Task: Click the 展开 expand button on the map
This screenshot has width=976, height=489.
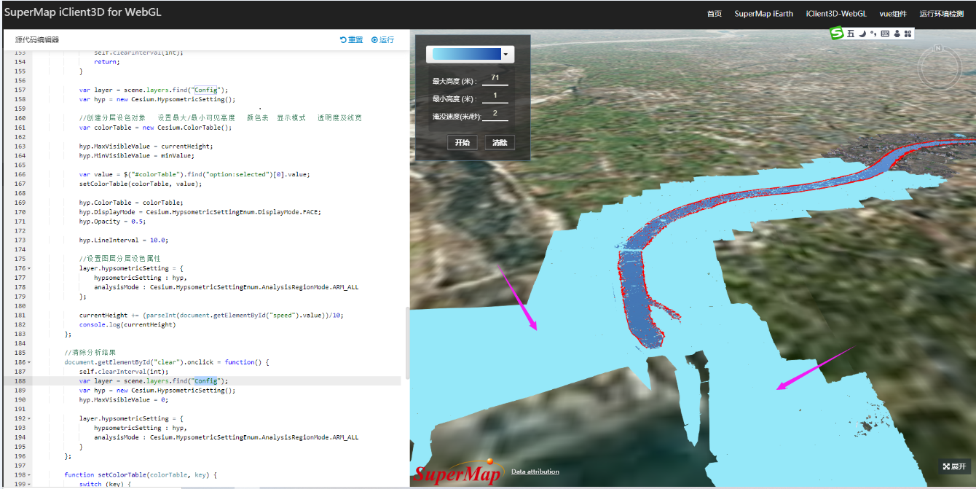Action: pos(954,466)
